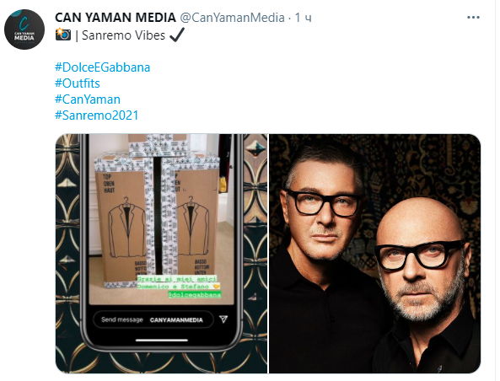500x381 pixels.
Task: Click the green 'Grazie ai miei amici' caption
Action: point(177,279)
